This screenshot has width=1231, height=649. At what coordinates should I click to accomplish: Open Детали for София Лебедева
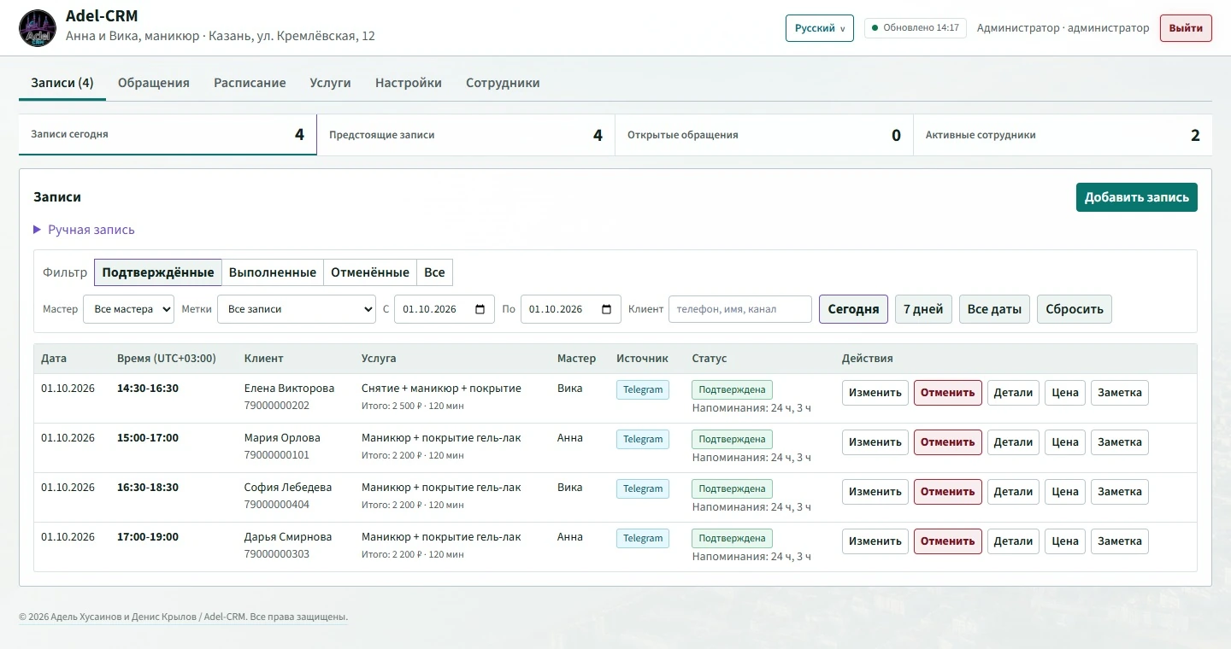tap(1014, 492)
